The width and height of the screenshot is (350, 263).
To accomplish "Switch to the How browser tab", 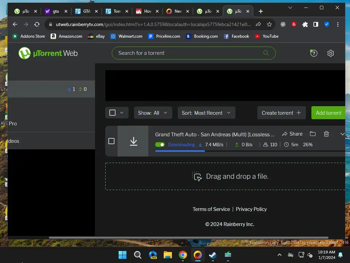I will click(x=147, y=11).
